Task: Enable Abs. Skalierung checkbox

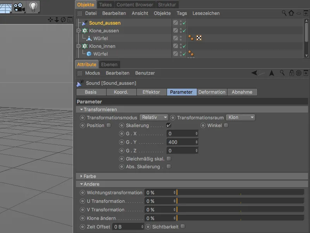Action: tap(169, 167)
